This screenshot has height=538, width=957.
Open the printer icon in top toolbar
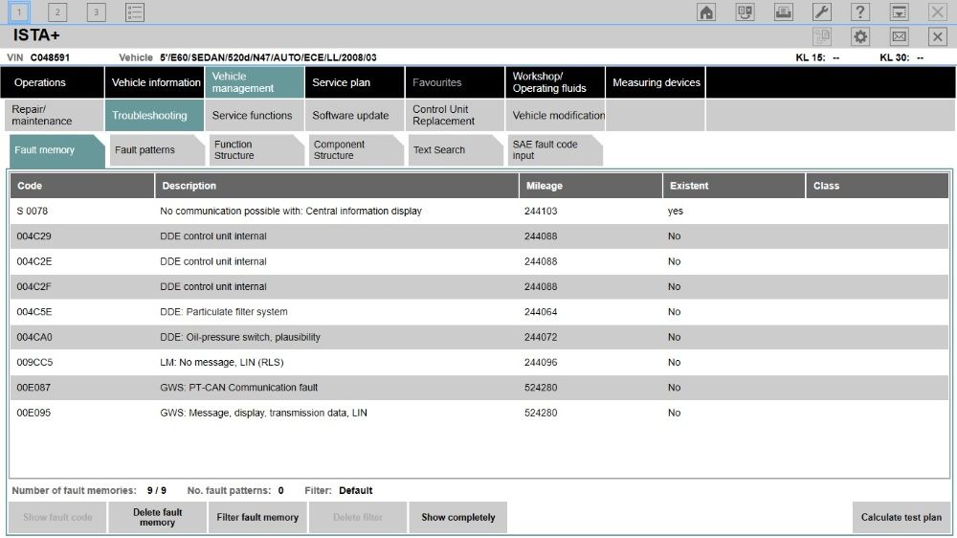click(x=783, y=11)
